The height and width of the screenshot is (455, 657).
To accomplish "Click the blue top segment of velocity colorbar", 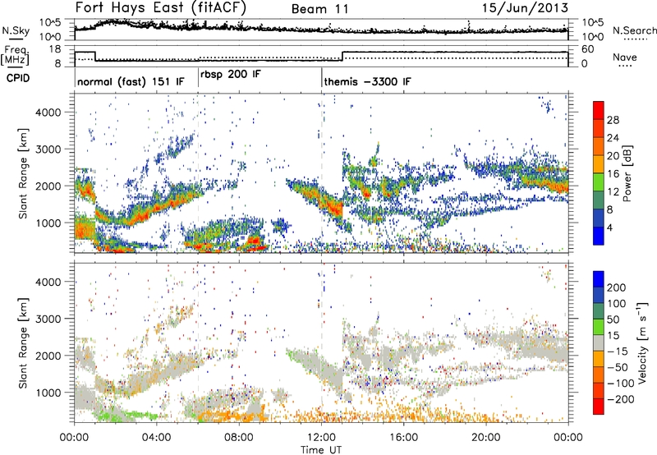I will tap(599, 279).
